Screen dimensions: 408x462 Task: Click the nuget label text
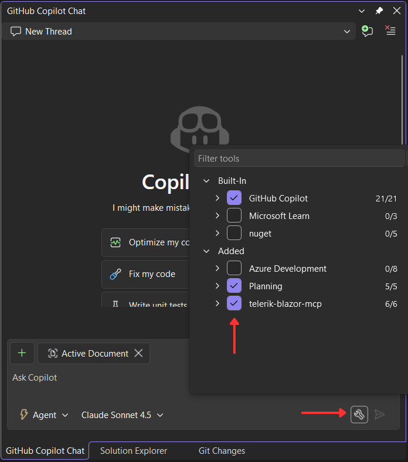pyautogui.click(x=260, y=234)
